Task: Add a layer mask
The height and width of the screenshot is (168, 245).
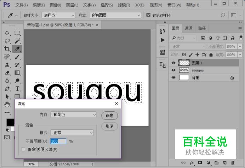Action: 200,163
